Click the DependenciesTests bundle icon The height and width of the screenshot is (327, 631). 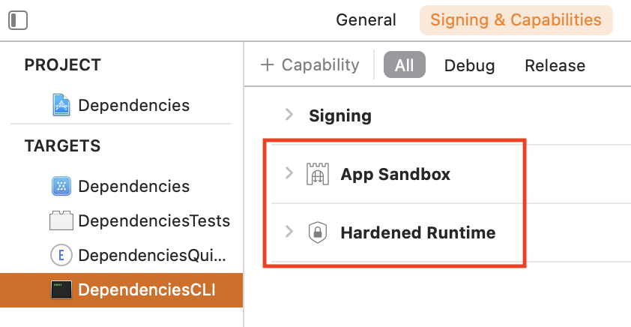61,221
